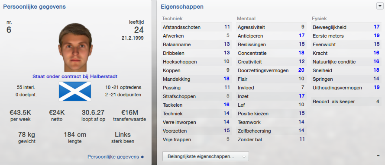Select the Eerste meters attribute row

pyautogui.click(x=346, y=36)
